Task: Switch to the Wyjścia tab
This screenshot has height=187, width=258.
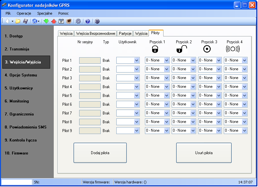Action: pyautogui.click(x=141, y=33)
